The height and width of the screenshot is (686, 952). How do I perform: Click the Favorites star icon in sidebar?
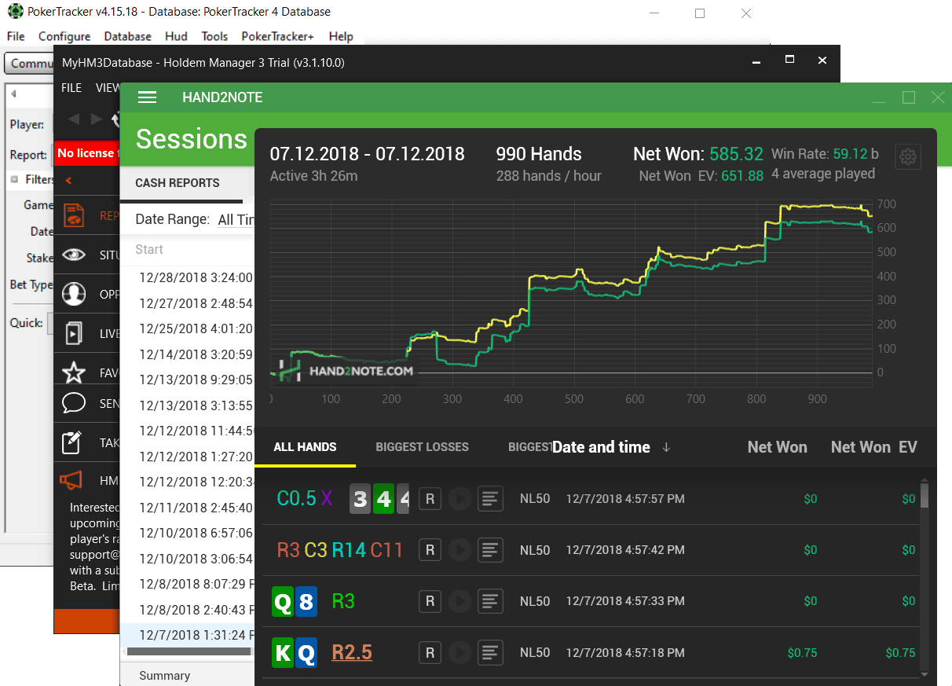(74, 372)
